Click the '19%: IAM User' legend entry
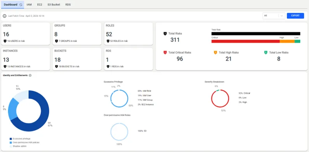 [x=144, y=96]
